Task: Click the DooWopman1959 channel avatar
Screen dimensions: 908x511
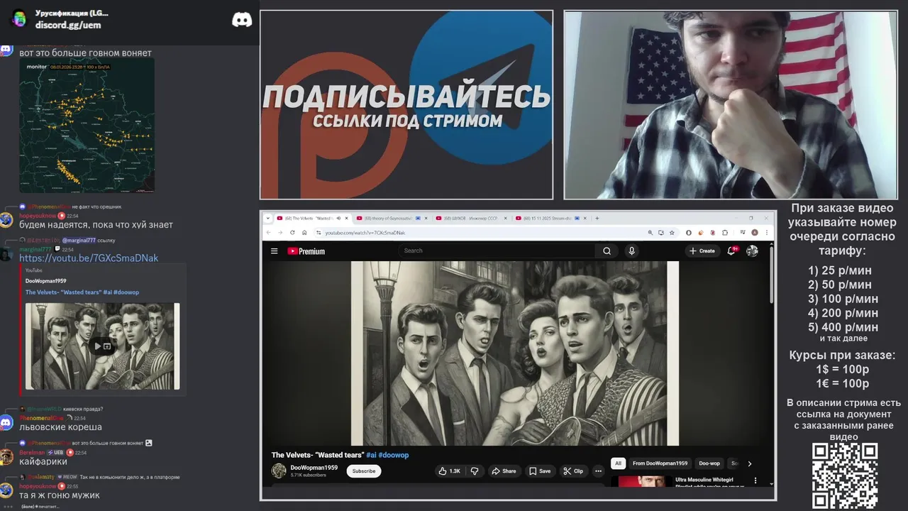Action: [279, 471]
